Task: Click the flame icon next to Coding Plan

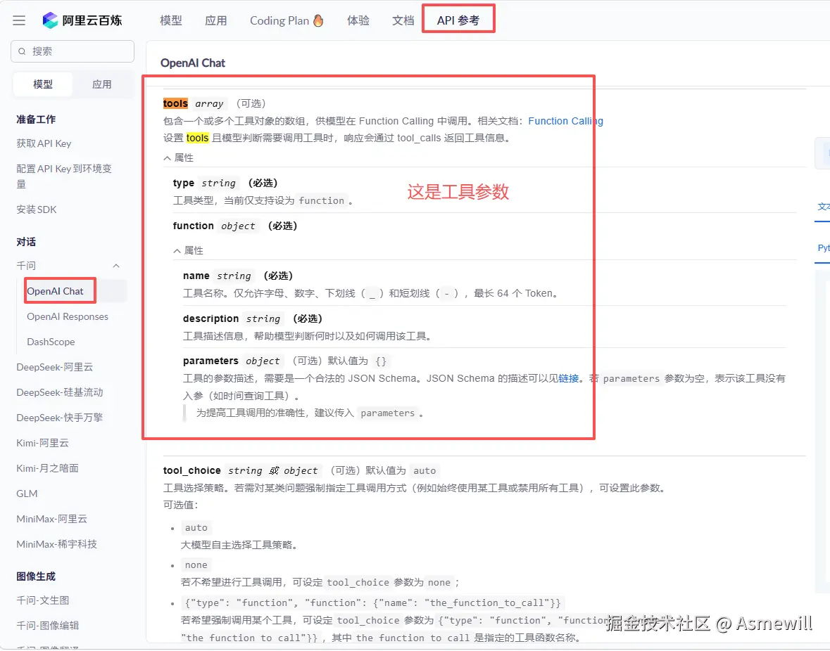Action: tap(318, 20)
